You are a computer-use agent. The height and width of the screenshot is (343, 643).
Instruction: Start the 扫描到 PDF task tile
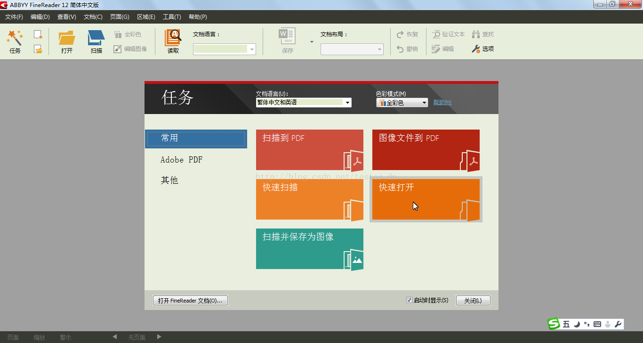pyautogui.click(x=310, y=150)
